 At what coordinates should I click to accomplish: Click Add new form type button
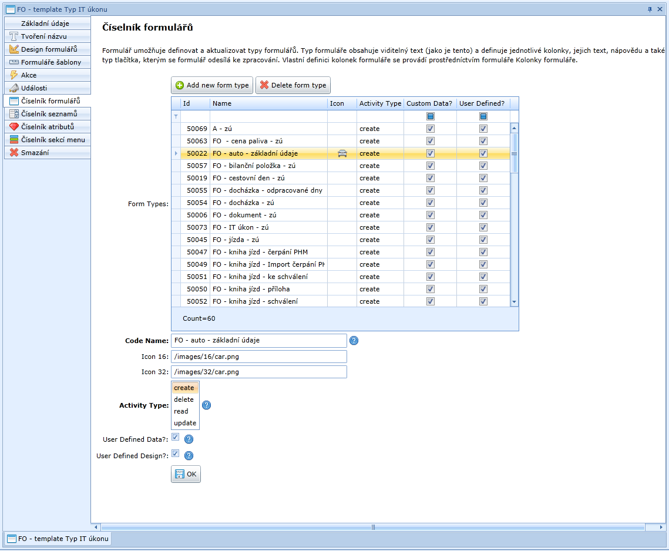212,85
